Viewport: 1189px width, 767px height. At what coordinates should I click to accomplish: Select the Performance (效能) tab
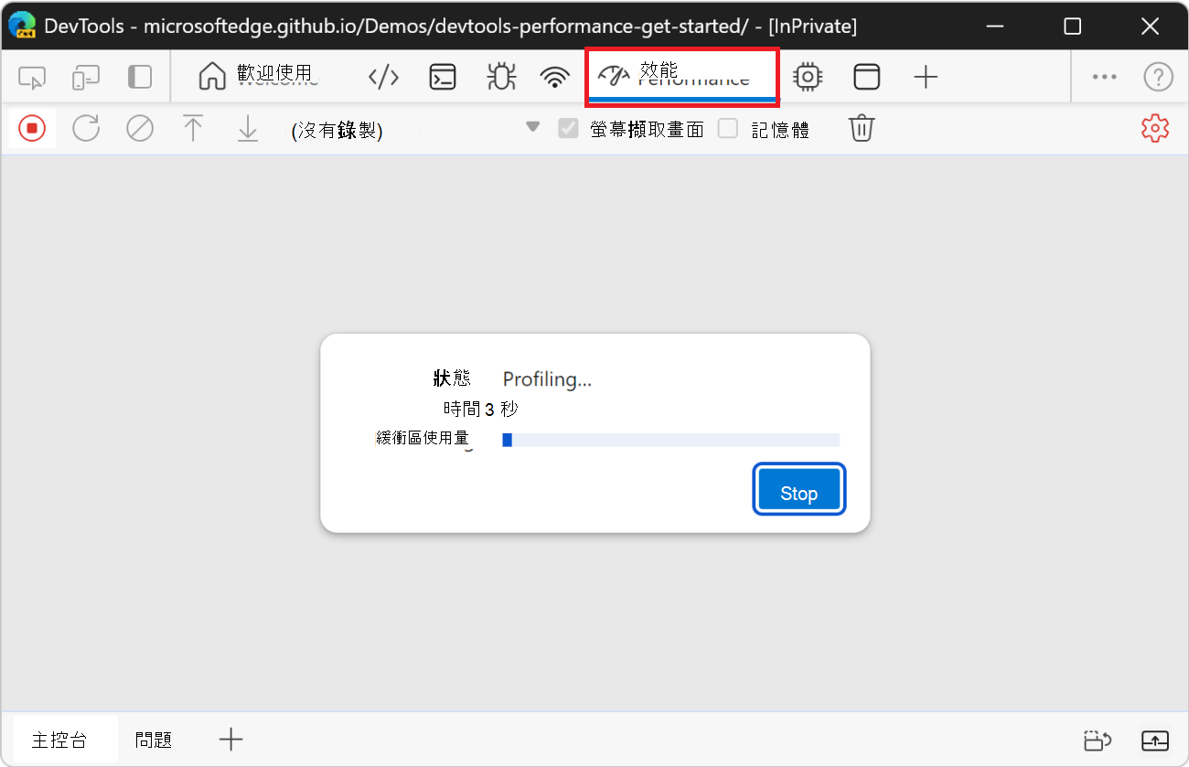click(681, 75)
